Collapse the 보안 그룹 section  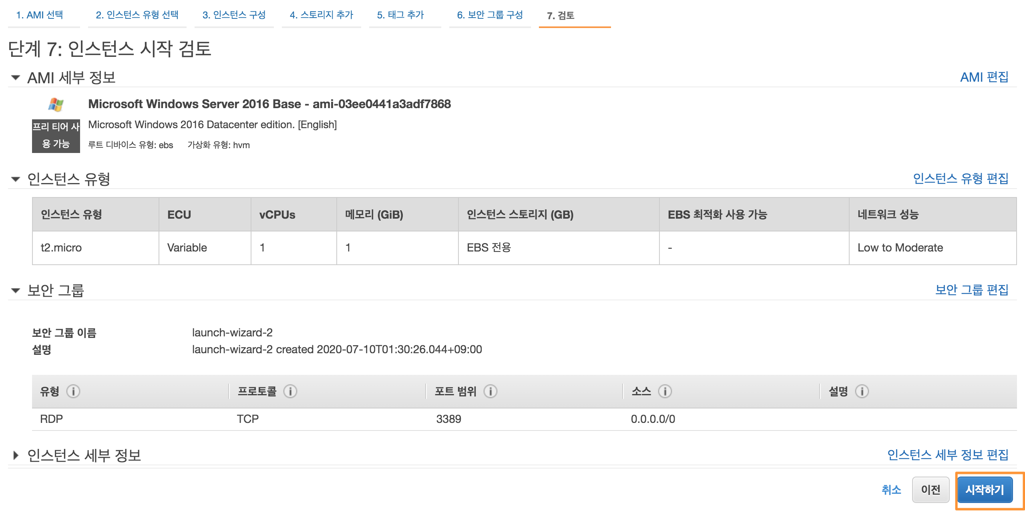coord(16,290)
